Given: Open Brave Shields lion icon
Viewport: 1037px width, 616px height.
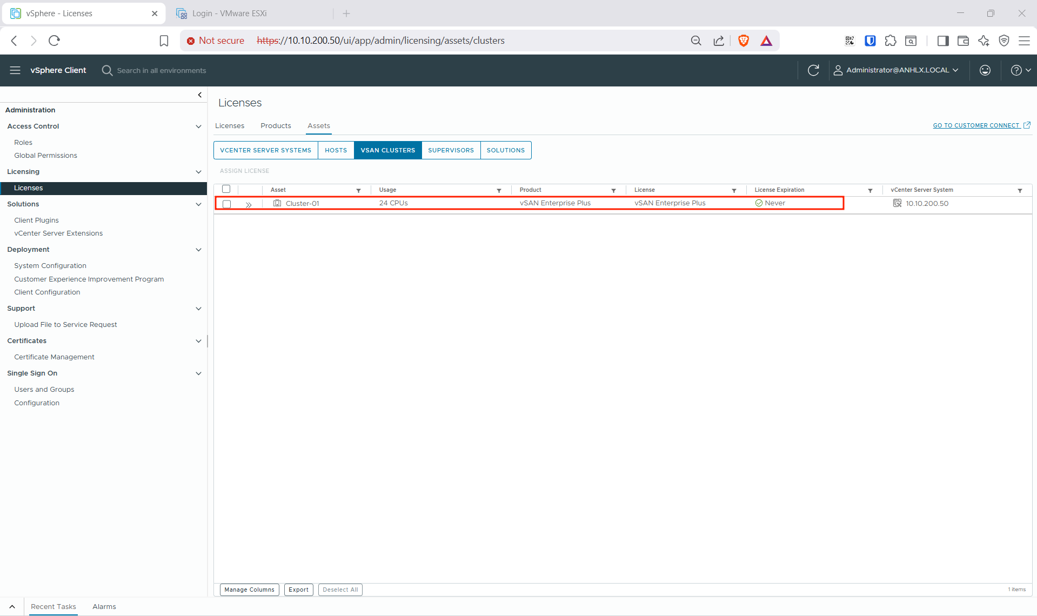Looking at the screenshot, I should coord(744,41).
